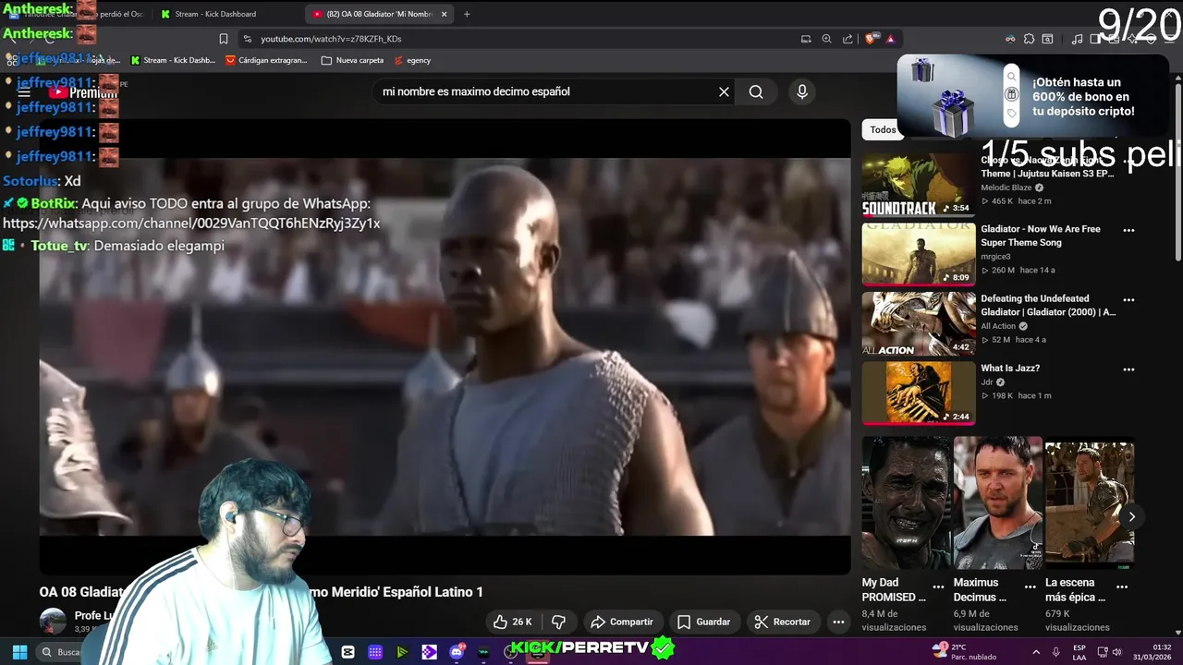The height and width of the screenshot is (665, 1183).
Task: Click the Jdr channel name
Action: tap(986, 381)
